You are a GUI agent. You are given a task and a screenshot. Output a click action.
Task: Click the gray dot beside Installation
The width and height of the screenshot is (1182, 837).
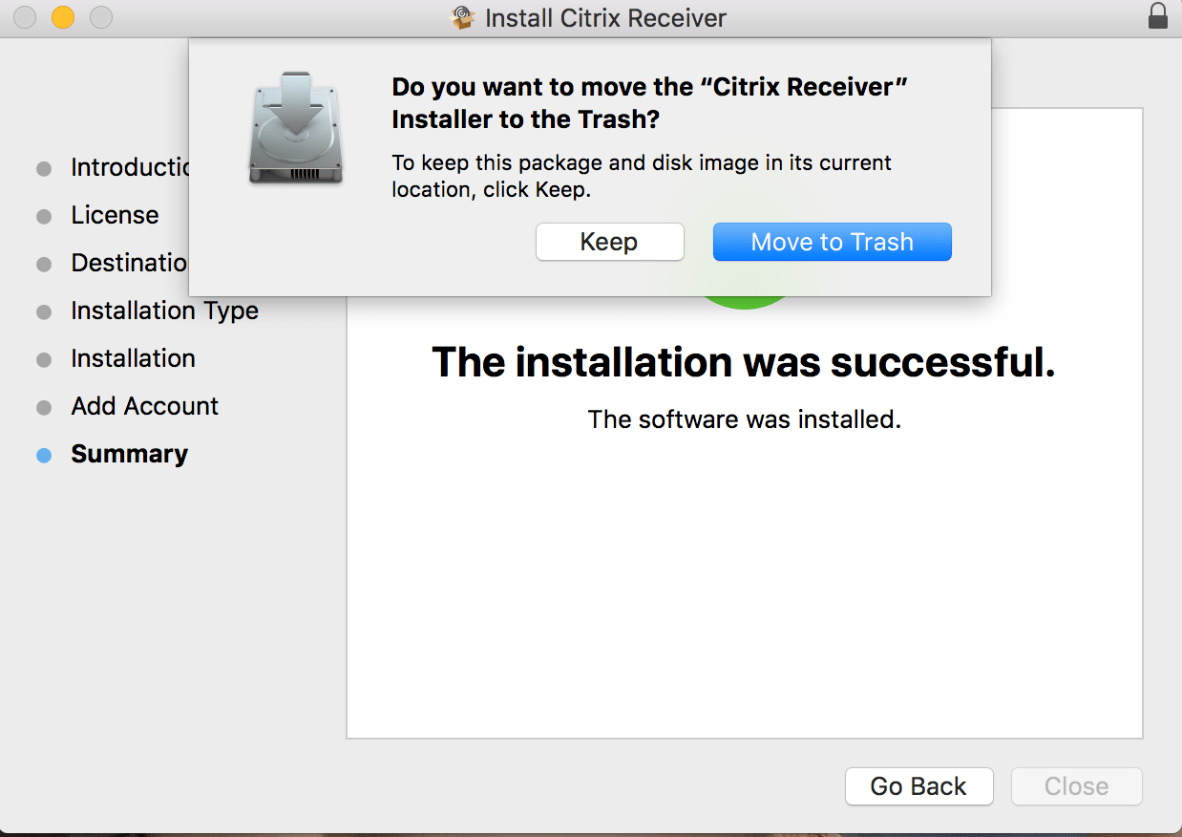pyautogui.click(x=44, y=359)
